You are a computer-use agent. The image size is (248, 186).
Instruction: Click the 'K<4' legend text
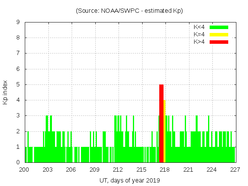pos(199,27)
